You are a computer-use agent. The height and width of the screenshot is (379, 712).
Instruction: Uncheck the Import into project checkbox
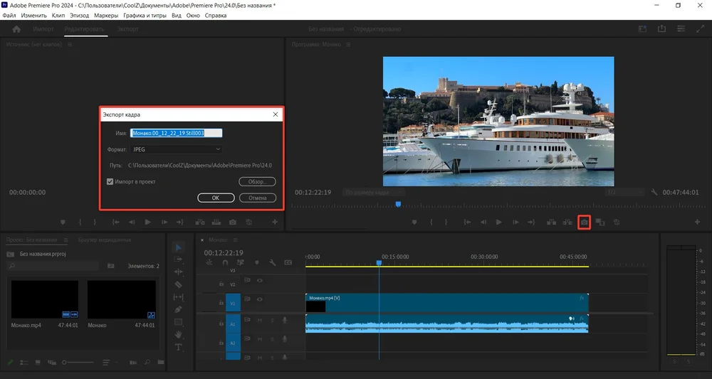(x=110, y=181)
